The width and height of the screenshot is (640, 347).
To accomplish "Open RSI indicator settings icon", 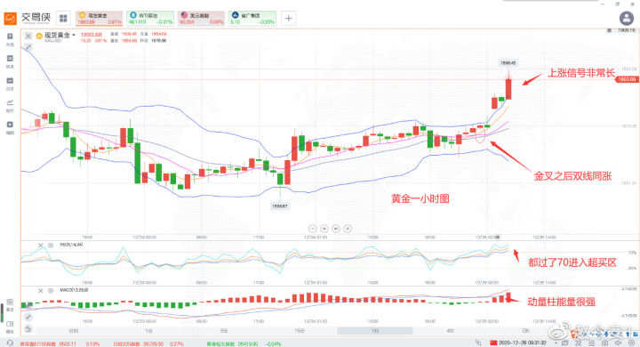I will tap(51, 246).
